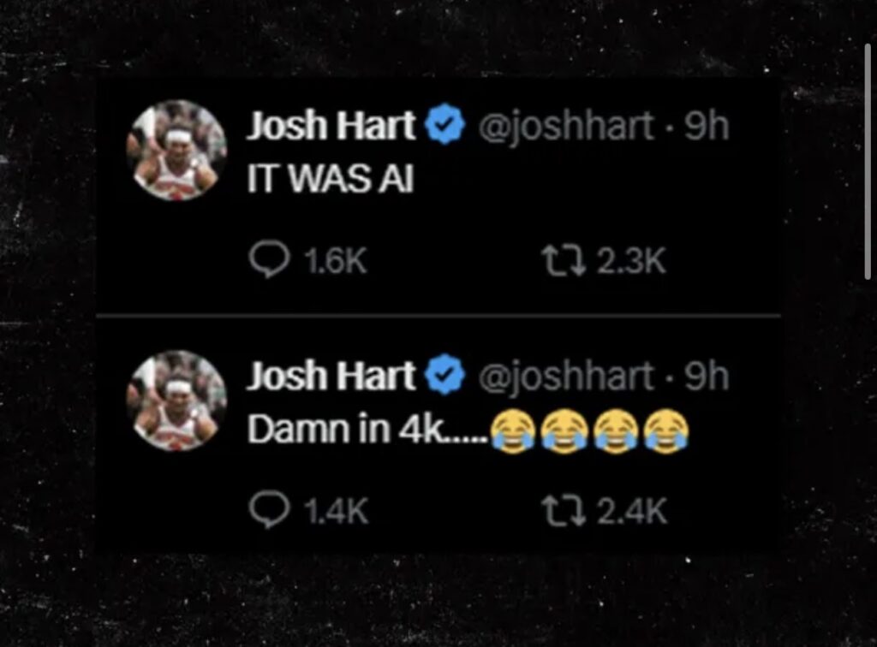The width and height of the screenshot is (877, 647).
Task: Click the retweet icon under "IT WAS AI" tweet
Action: click(564, 261)
